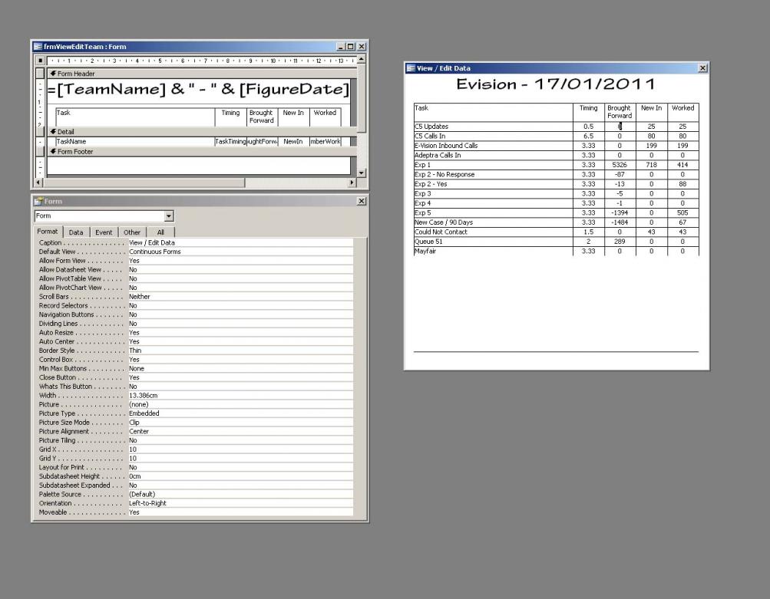Select the New In label in design view
The height and width of the screenshot is (599, 770).
[x=293, y=117]
